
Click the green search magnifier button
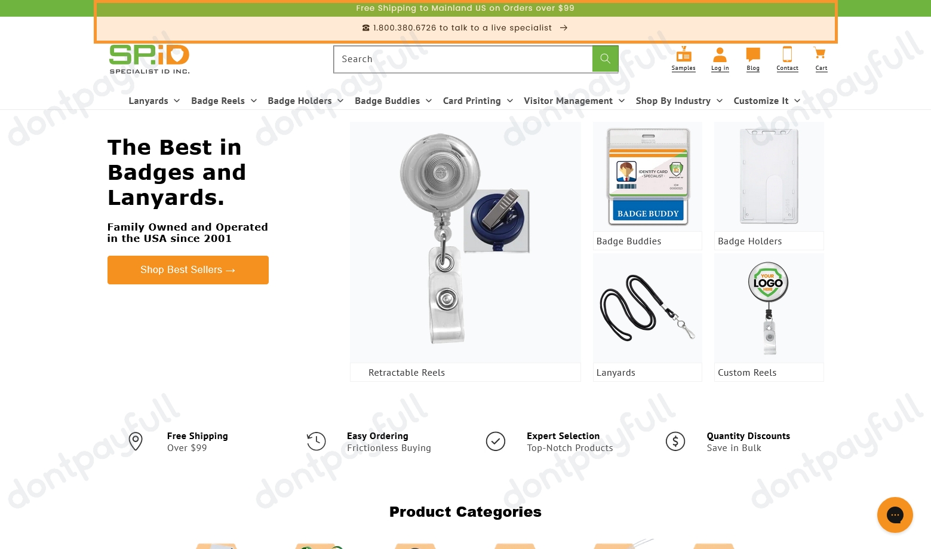pos(605,59)
